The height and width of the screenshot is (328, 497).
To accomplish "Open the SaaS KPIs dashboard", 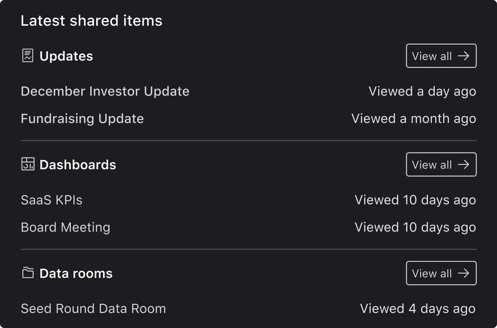I will pos(52,200).
